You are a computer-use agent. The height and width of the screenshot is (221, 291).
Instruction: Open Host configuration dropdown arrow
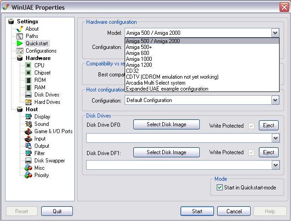pyautogui.click(x=275, y=100)
